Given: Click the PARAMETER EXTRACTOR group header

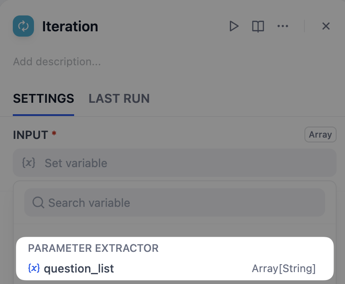Looking at the screenshot, I should point(93,248).
